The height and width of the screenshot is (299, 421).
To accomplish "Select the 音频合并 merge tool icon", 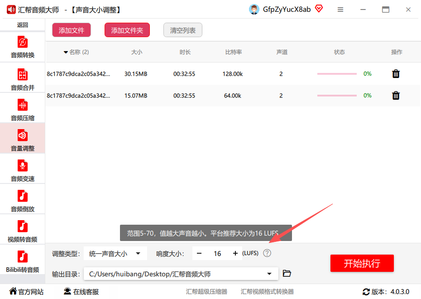I will coord(23,75).
